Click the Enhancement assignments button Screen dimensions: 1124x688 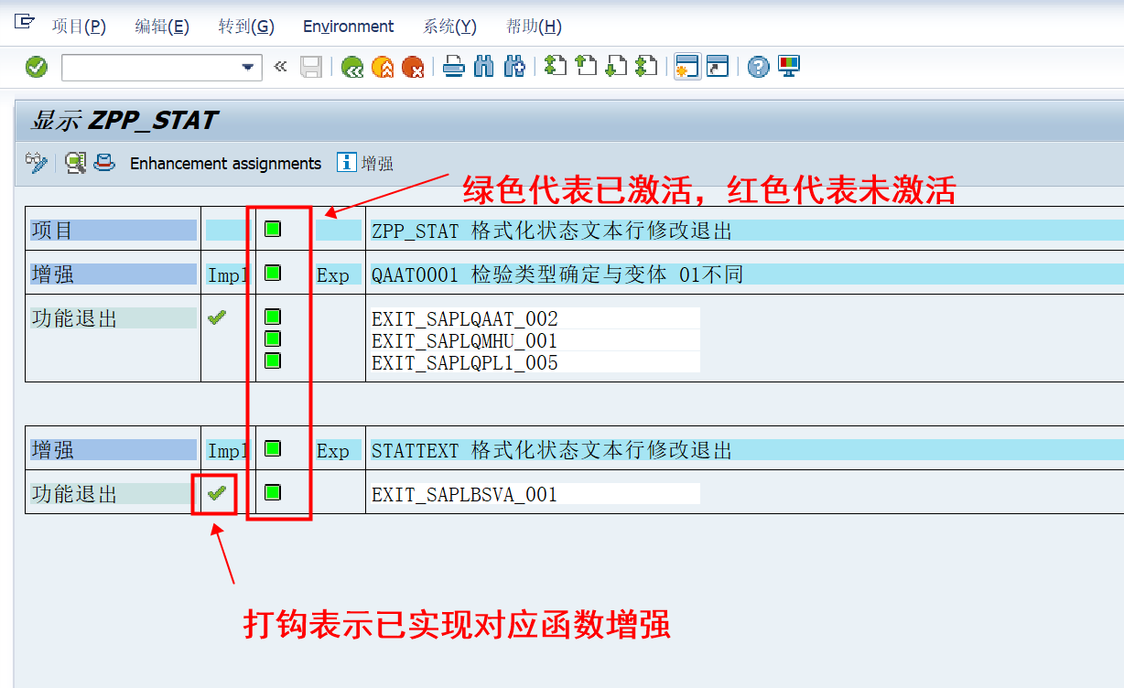(225, 163)
